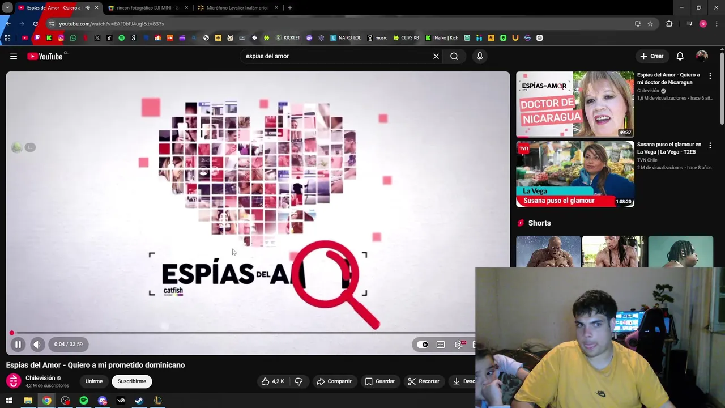Close the Micrófono Lavalier Inalámbrico tab
The image size is (725, 408).
pos(276,8)
